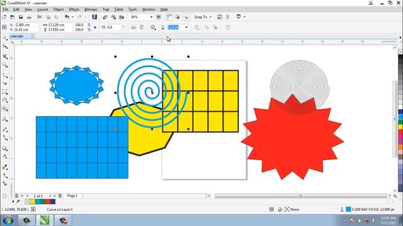Select the Polygon/Spiral tool in toolbox
This screenshot has width=403, height=226.
click(x=4, y=109)
